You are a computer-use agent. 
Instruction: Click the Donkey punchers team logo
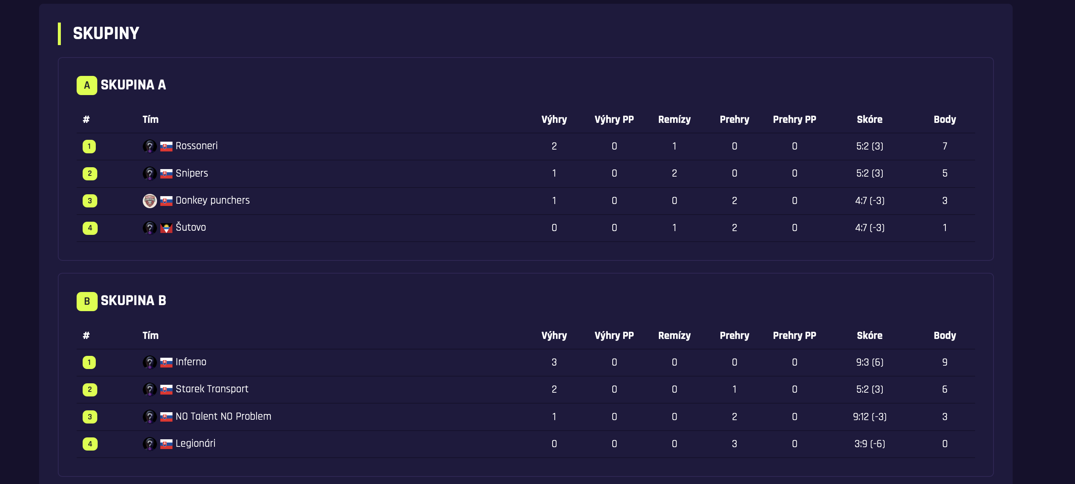tap(149, 201)
